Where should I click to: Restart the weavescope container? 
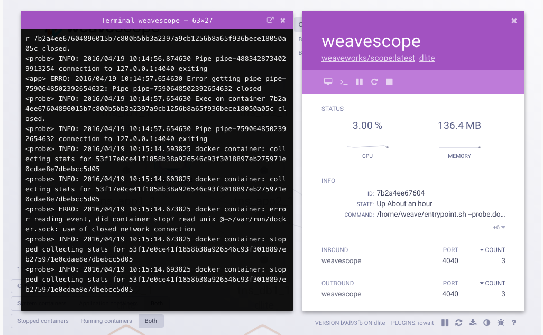pyautogui.click(x=374, y=82)
